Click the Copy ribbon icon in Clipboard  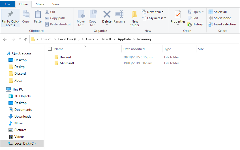click(26, 14)
